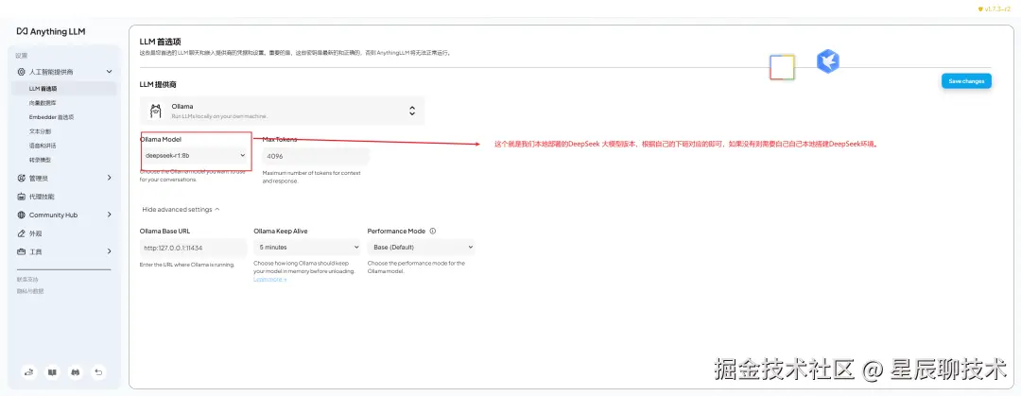Click the back arrow icon in footer
The image size is (1021, 396).
[98, 372]
